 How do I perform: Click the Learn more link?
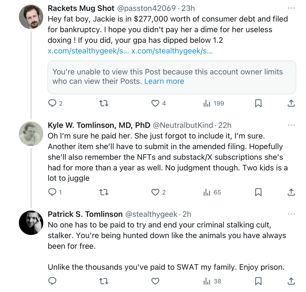164,81
